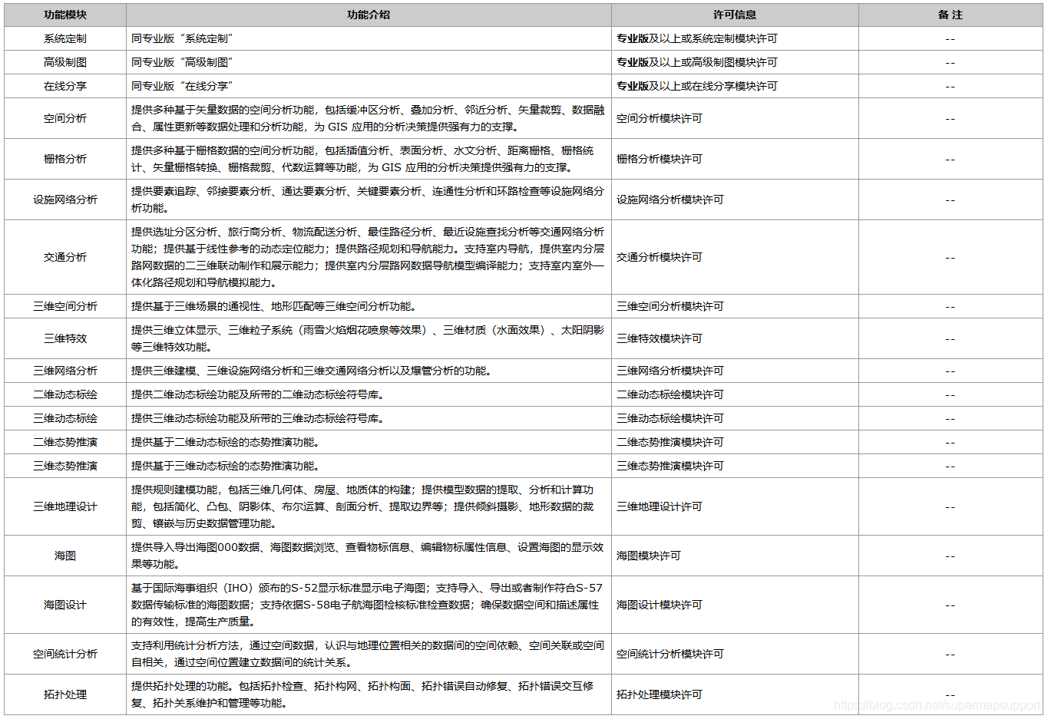Viewport: 1048px width, 719px height.
Task: Click the 交通分析模块许可 license cell
Action: point(735,257)
